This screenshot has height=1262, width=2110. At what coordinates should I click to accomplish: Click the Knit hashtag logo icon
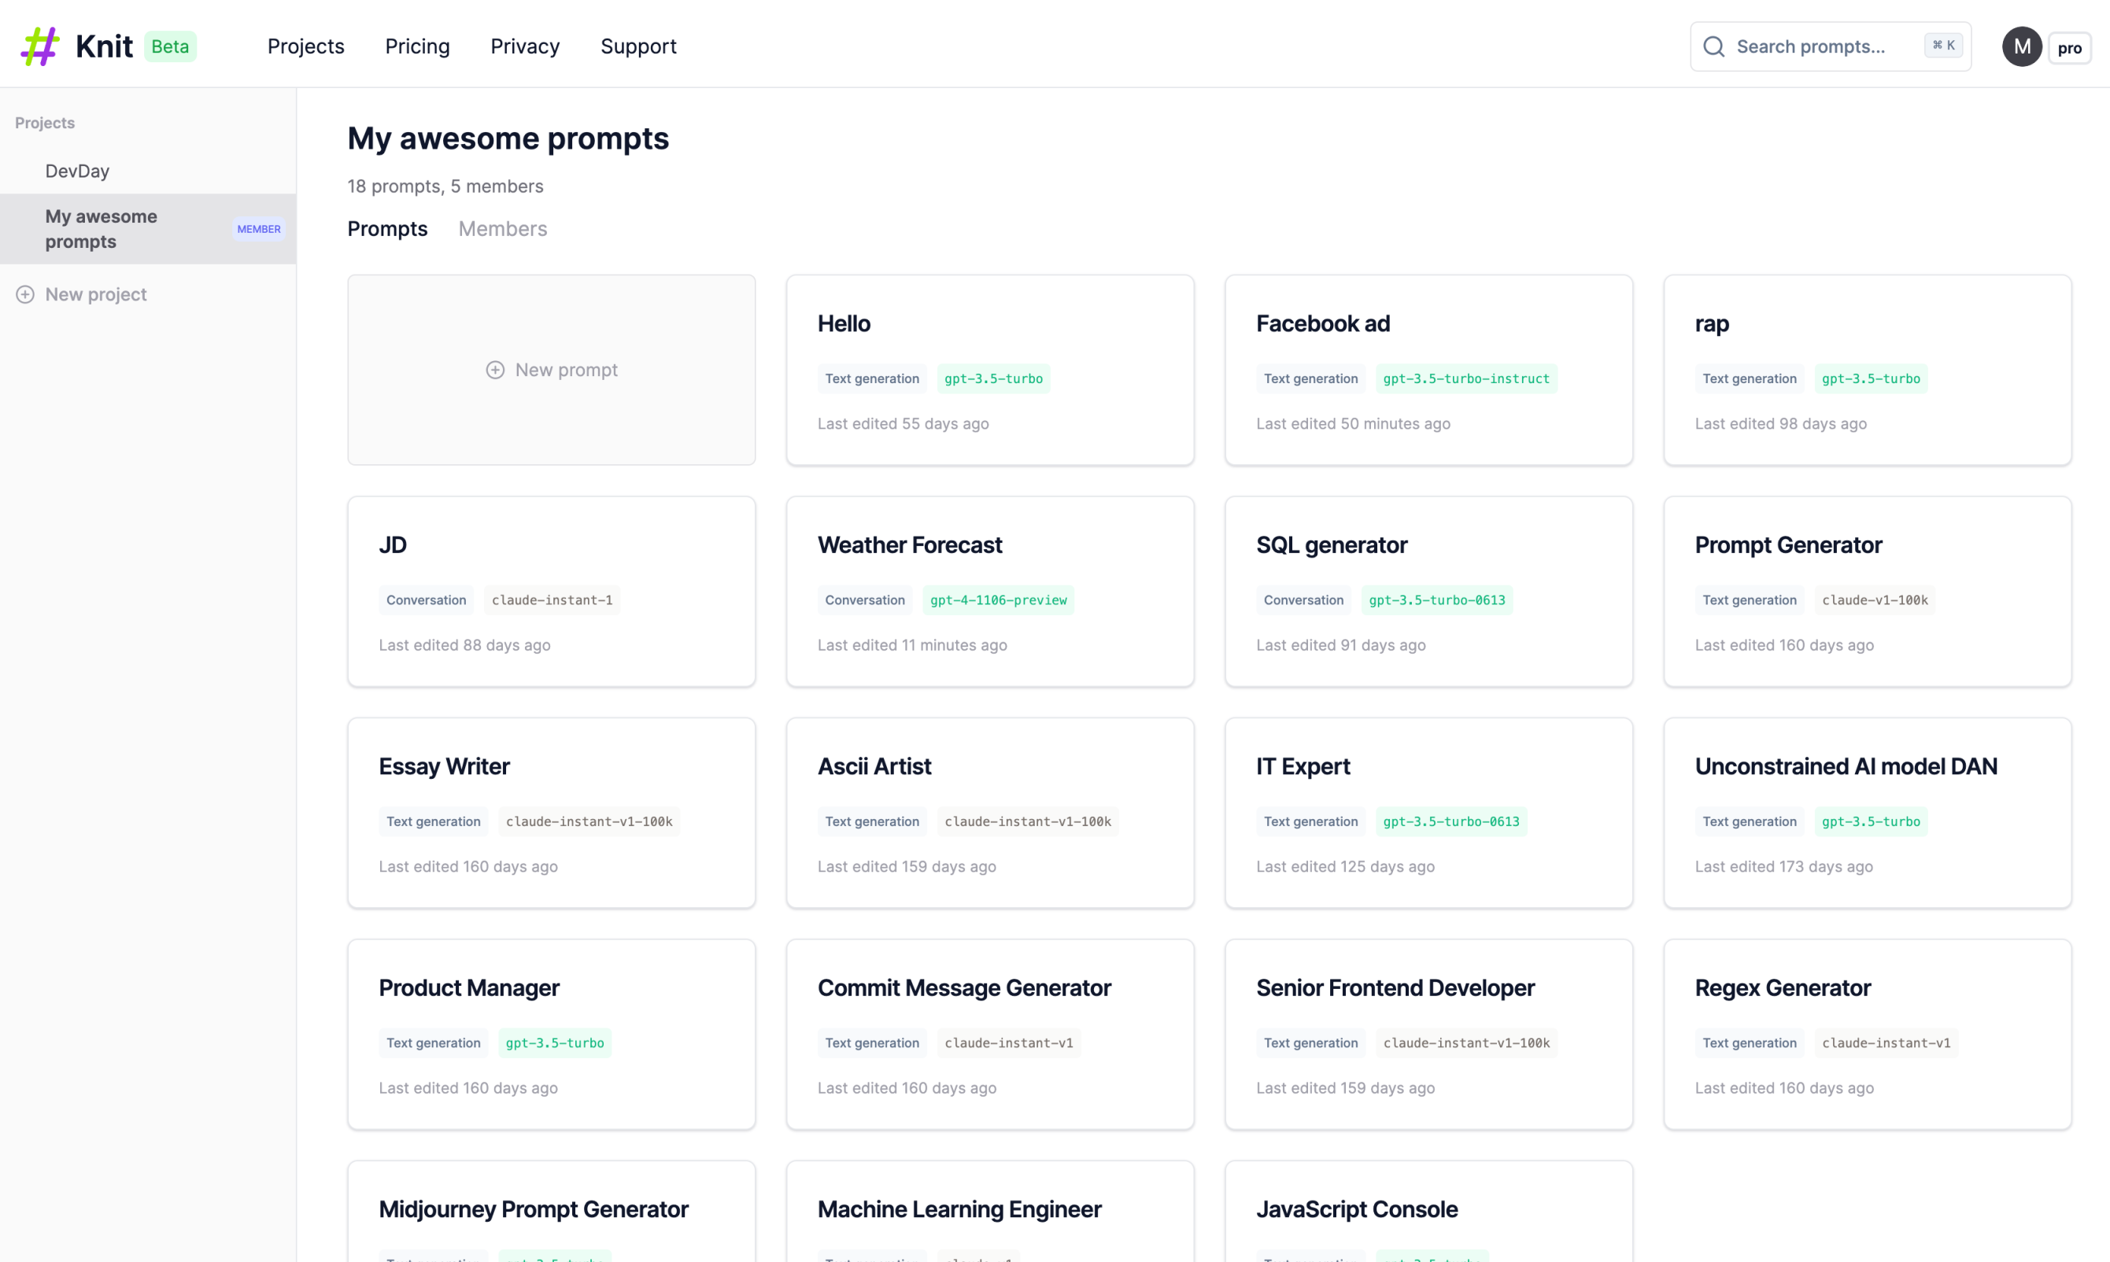(39, 46)
